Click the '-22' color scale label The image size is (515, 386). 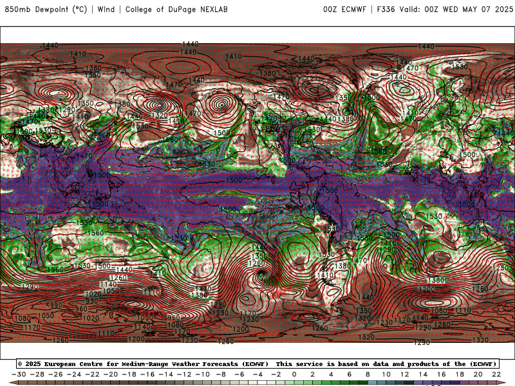click(x=92, y=374)
